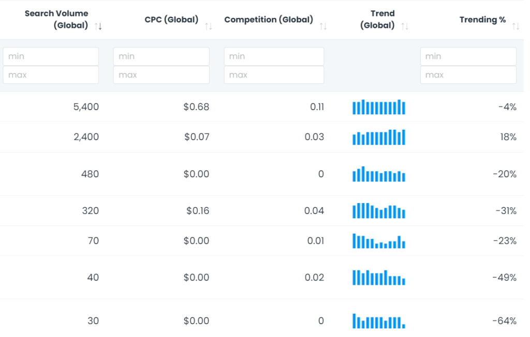Select the 480 search volume cell

(x=90, y=174)
